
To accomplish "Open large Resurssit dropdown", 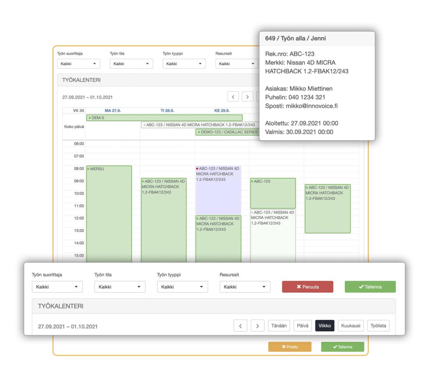I will tap(245, 287).
